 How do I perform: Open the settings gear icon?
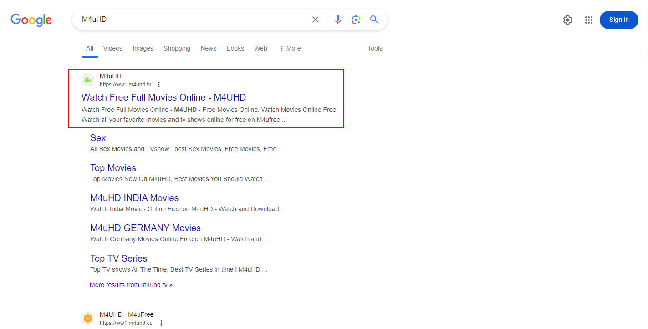(567, 20)
